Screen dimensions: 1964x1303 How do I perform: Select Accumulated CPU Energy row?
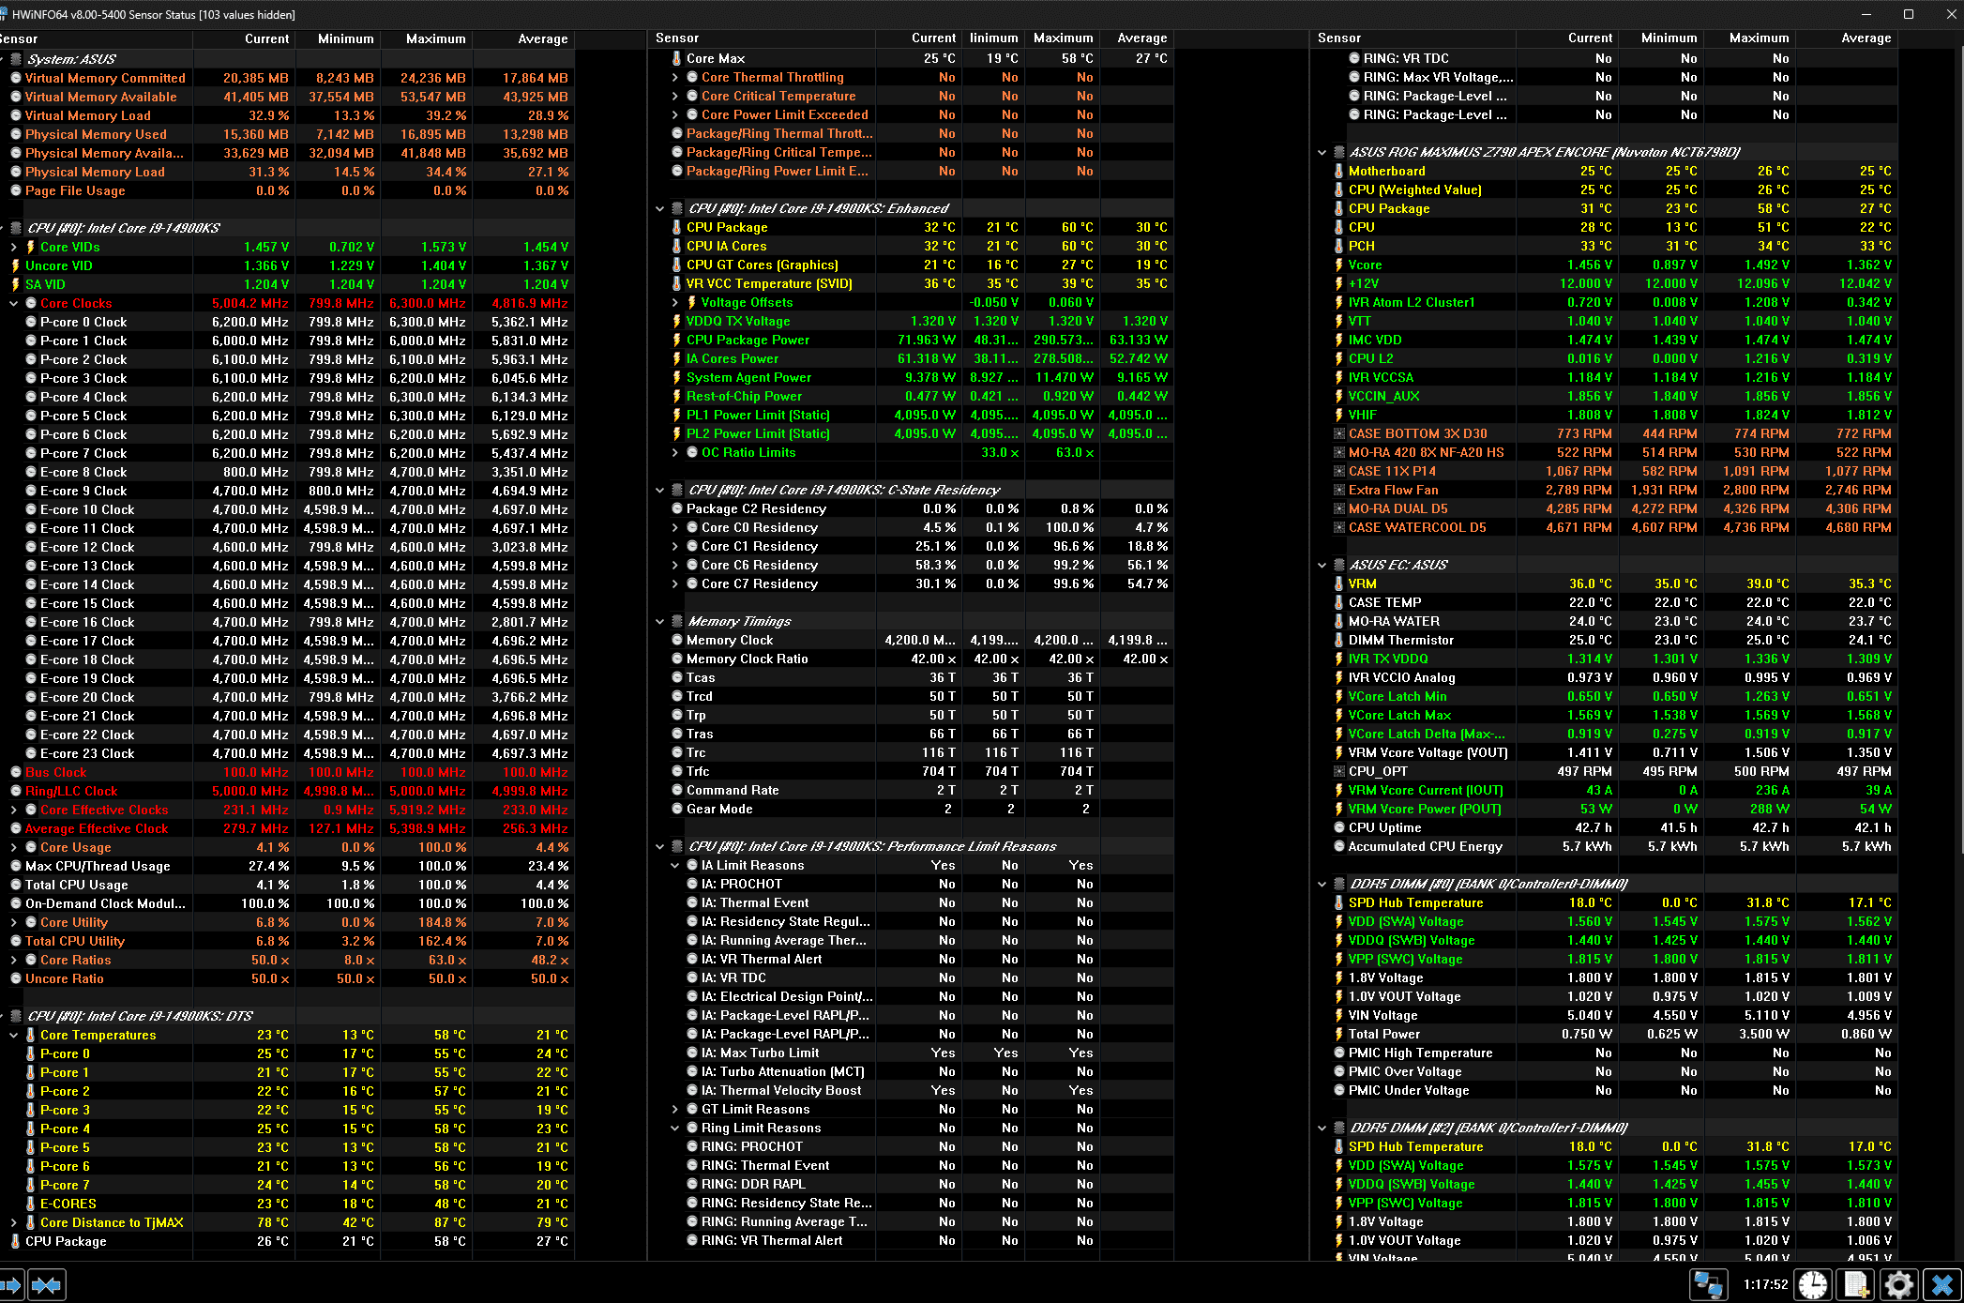click(1606, 846)
